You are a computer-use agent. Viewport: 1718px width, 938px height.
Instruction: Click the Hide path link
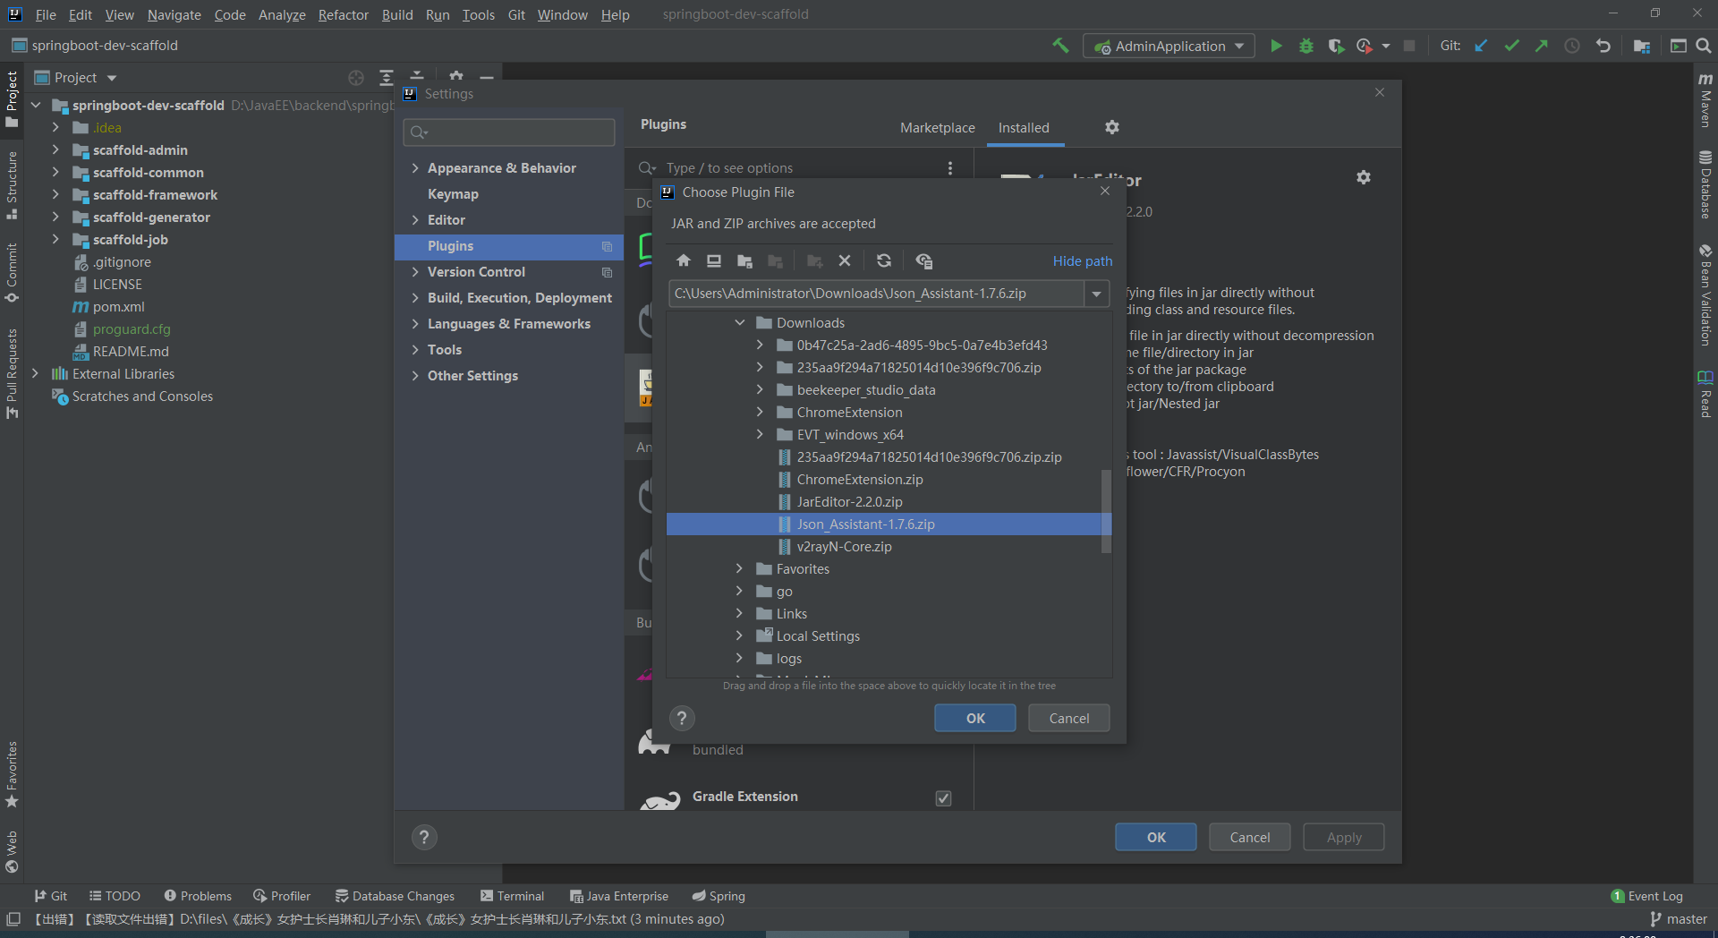pyautogui.click(x=1082, y=261)
